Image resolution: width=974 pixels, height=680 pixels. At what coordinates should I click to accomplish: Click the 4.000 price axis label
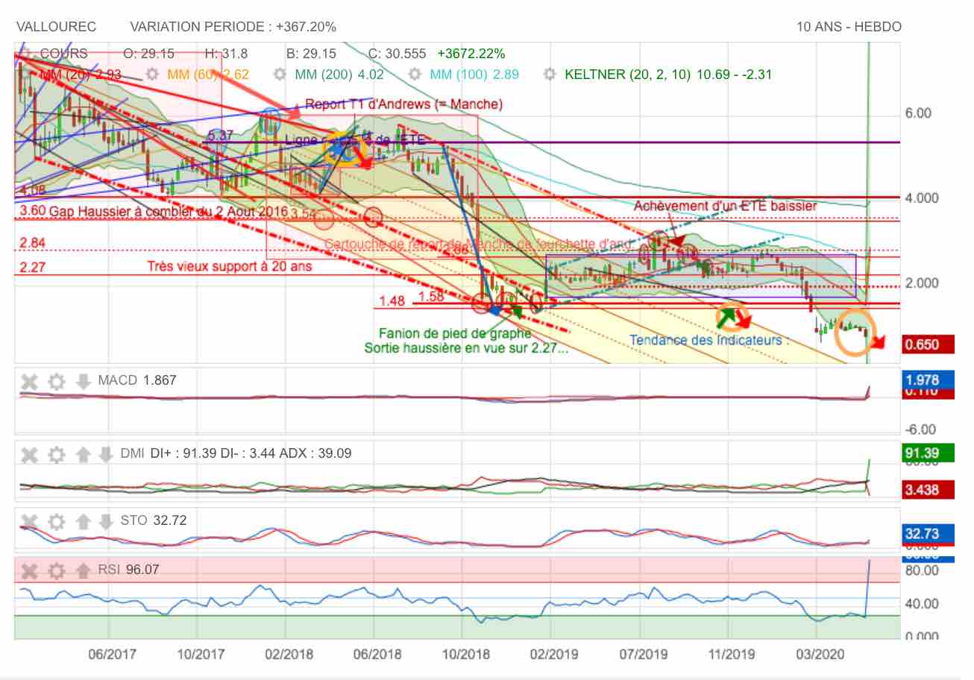(x=921, y=198)
